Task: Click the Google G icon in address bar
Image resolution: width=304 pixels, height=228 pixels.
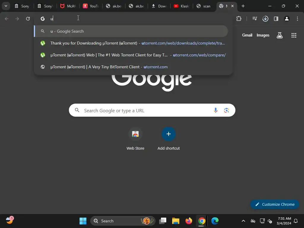Action: click(x=43, y=19)
